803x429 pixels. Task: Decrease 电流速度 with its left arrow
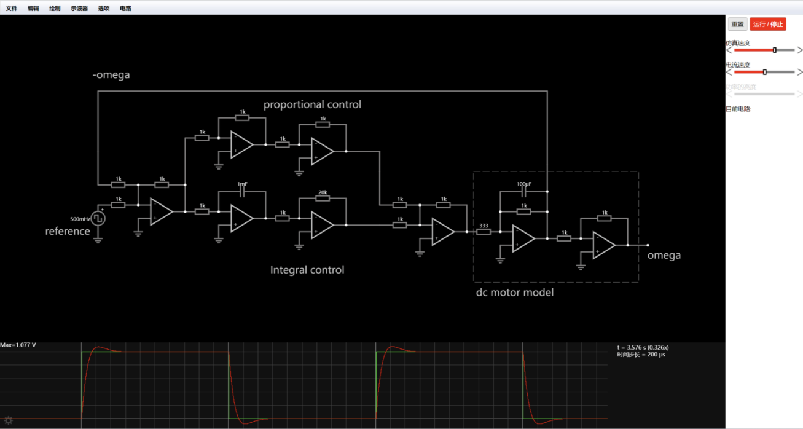click(729, 72)
